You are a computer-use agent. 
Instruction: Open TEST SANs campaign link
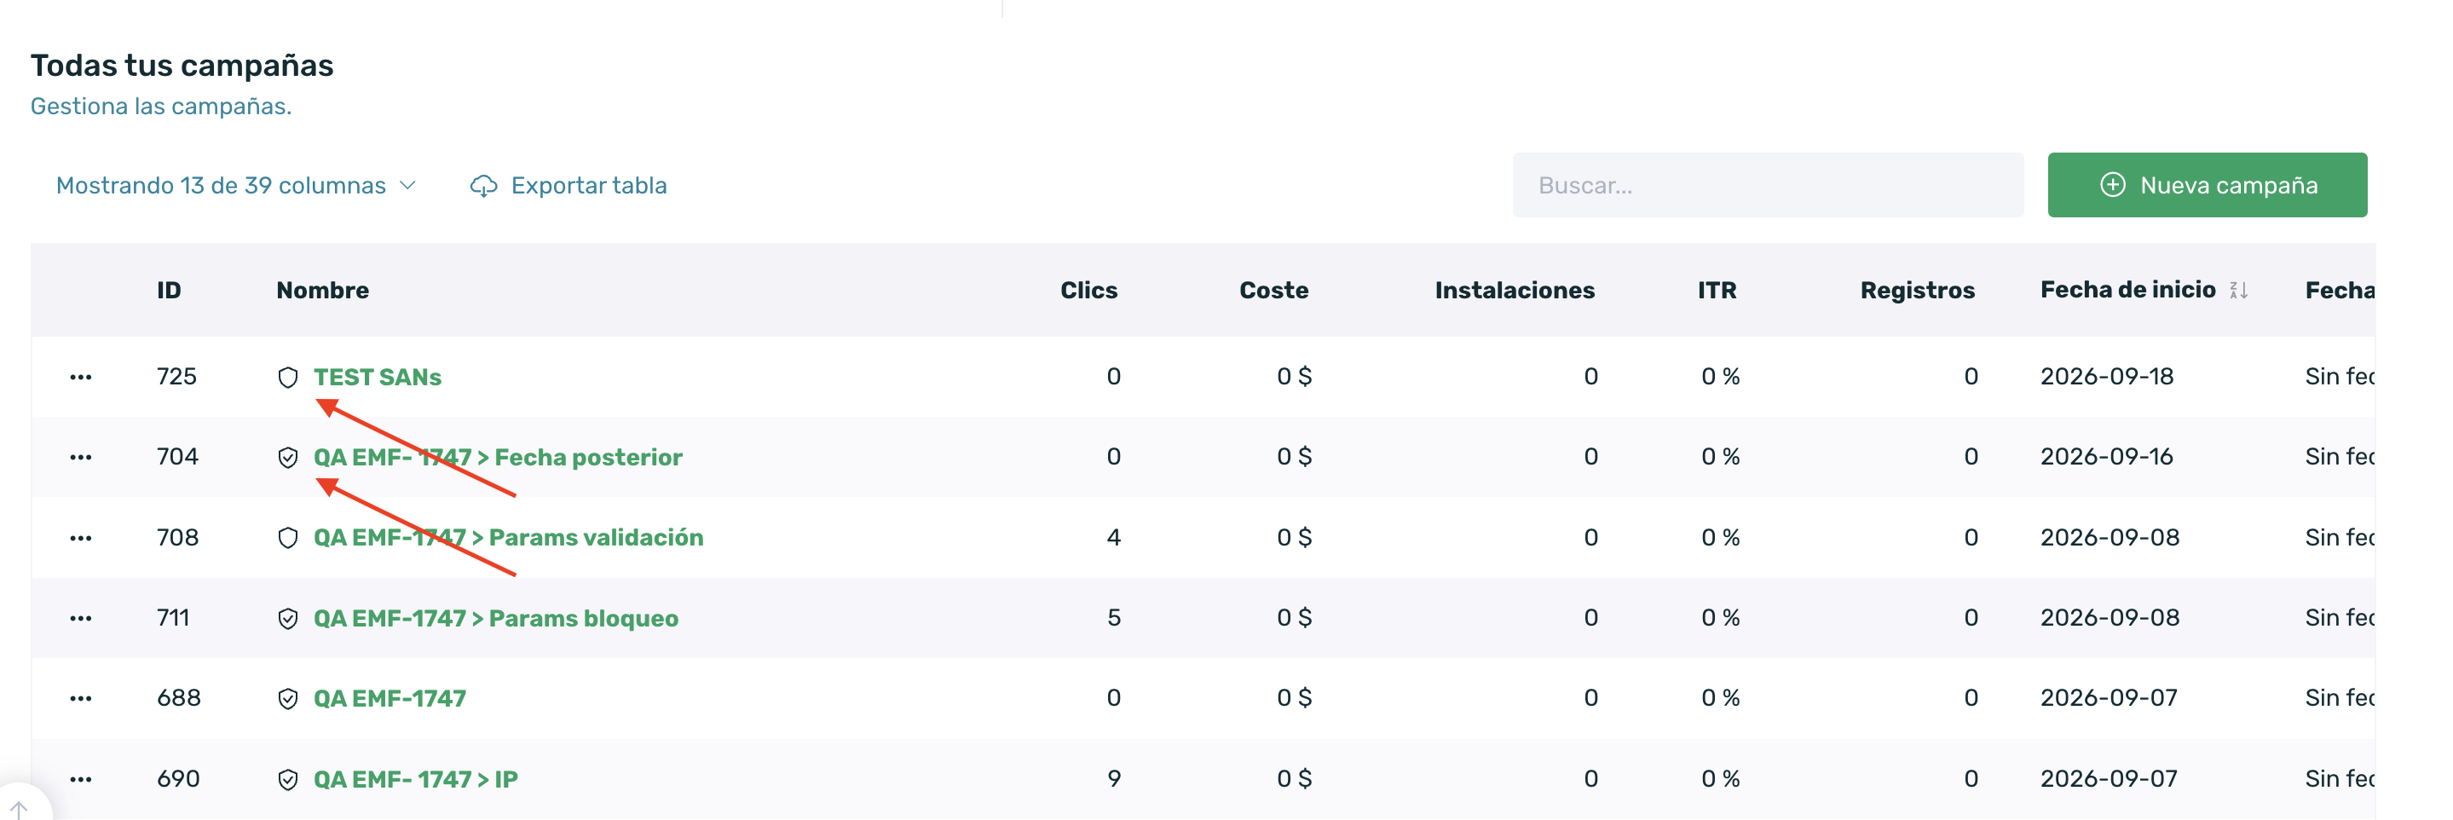point(377,377)
